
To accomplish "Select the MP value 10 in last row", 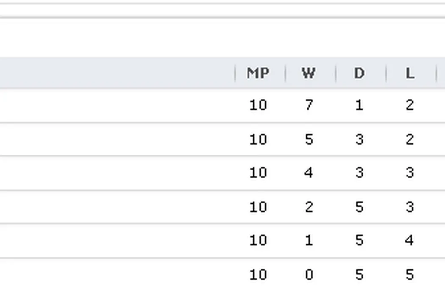I will [x=258, y=275].
